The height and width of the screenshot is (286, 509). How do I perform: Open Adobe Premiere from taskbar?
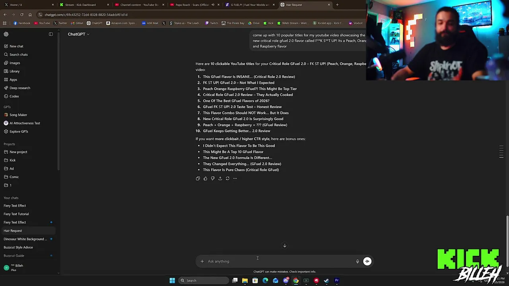pos(337,280)
